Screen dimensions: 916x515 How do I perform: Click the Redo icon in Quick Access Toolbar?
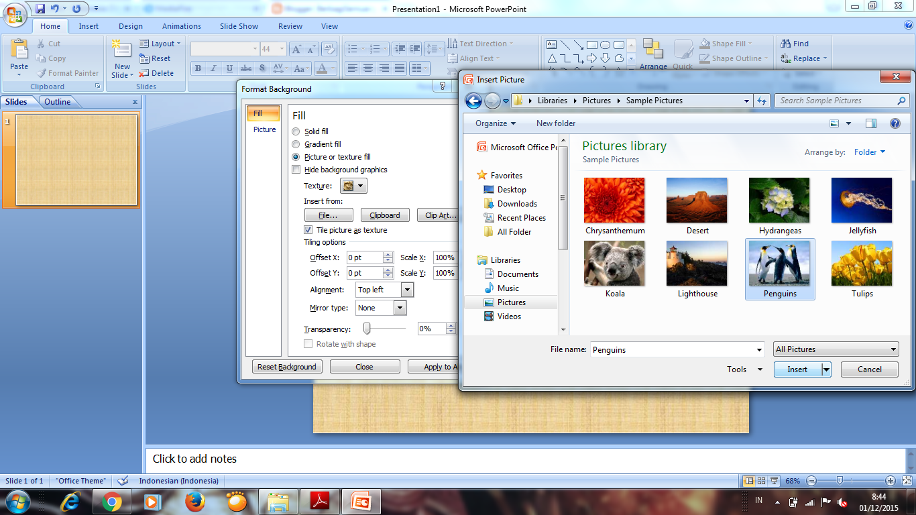pos(76,9)
